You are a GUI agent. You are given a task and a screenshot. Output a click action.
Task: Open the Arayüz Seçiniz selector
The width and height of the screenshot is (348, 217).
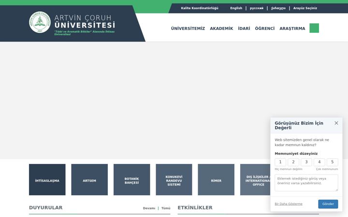pyautogui.click(x=305, y=8)
